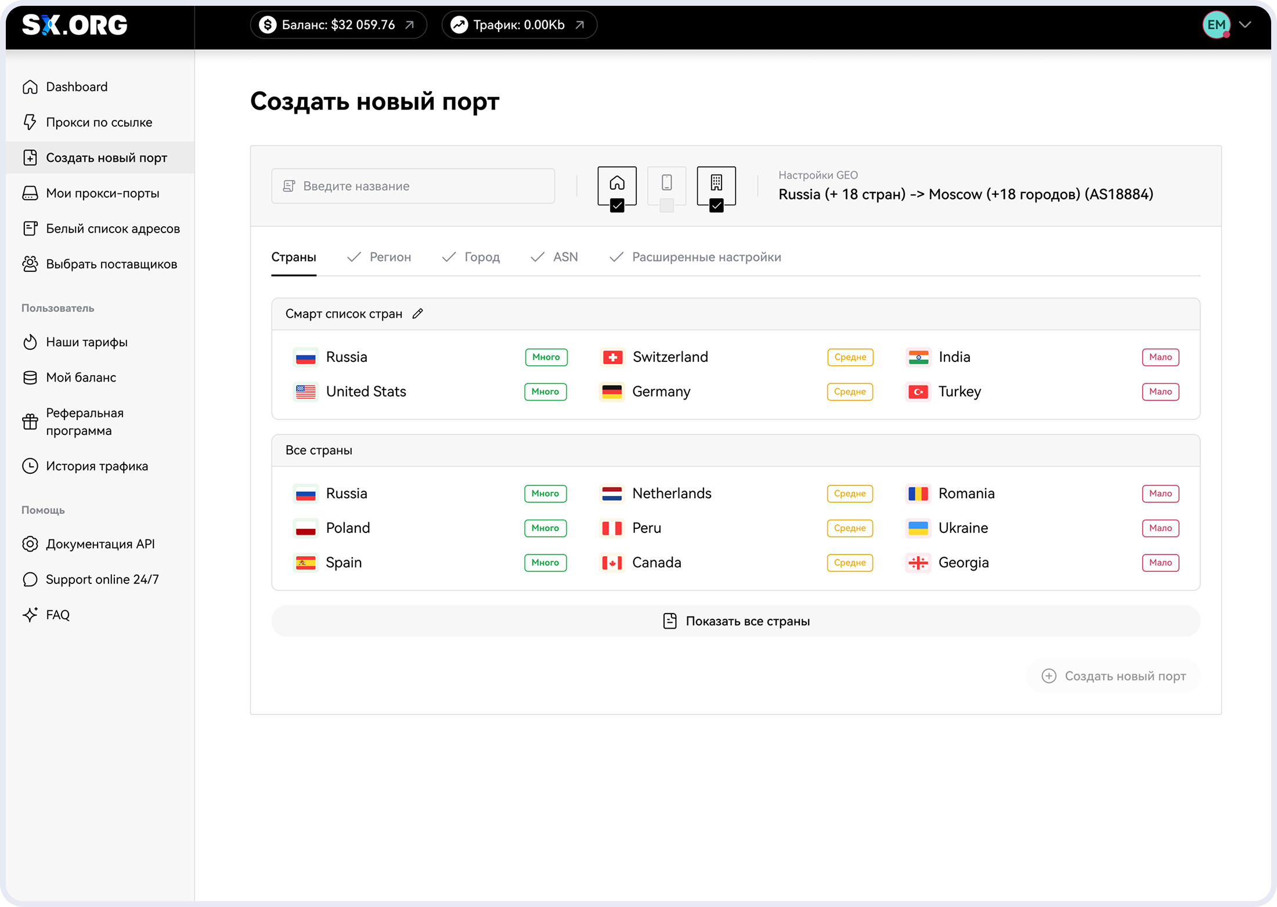Click the traffic chart icon pill
1277x907 pixels.
pyautogui.click(x=519, y=25)
